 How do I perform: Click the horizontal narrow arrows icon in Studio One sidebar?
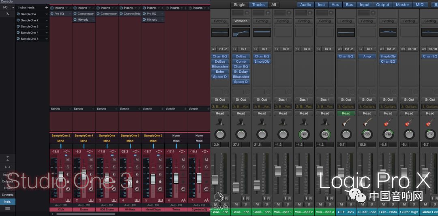8,167
